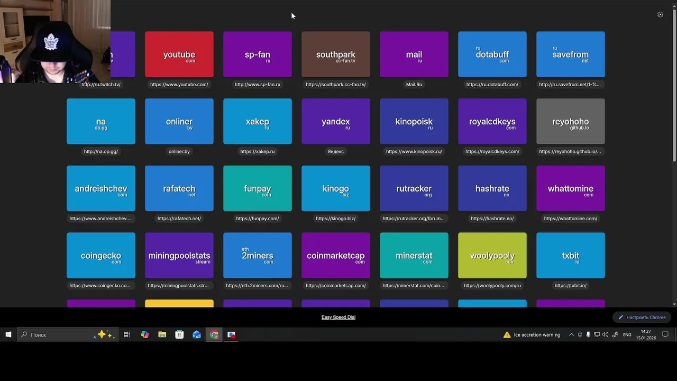This screenshot has width=677, height=381.
Task: Open the rutracker.org tile
Action: click(414, 188)
